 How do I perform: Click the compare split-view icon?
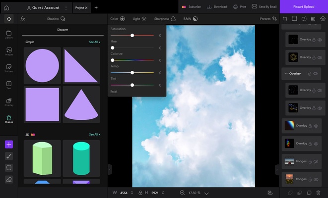tap(313, 19)
